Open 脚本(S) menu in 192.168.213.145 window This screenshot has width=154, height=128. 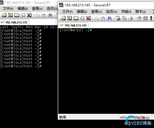[x=141, y=12]
